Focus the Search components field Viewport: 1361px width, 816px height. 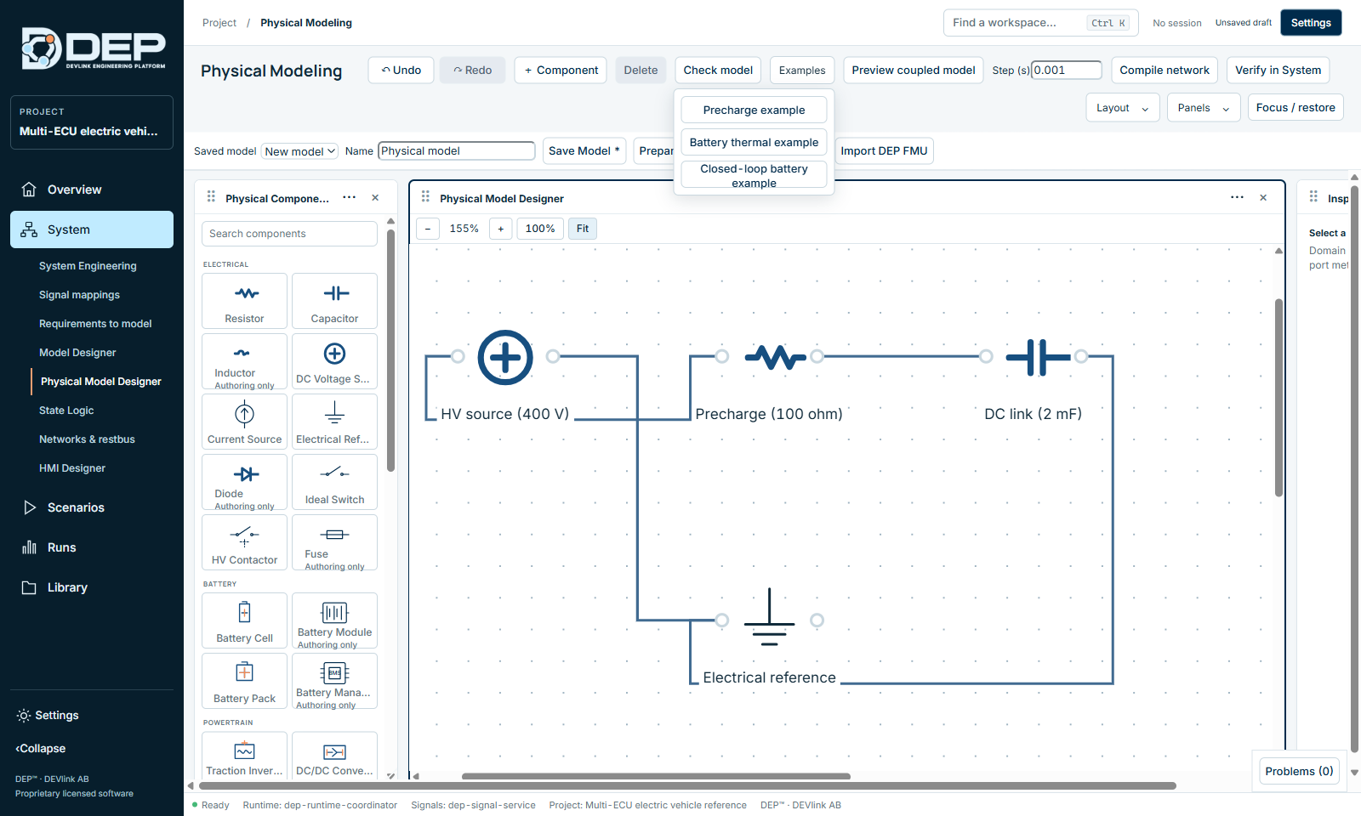(289, 234)
